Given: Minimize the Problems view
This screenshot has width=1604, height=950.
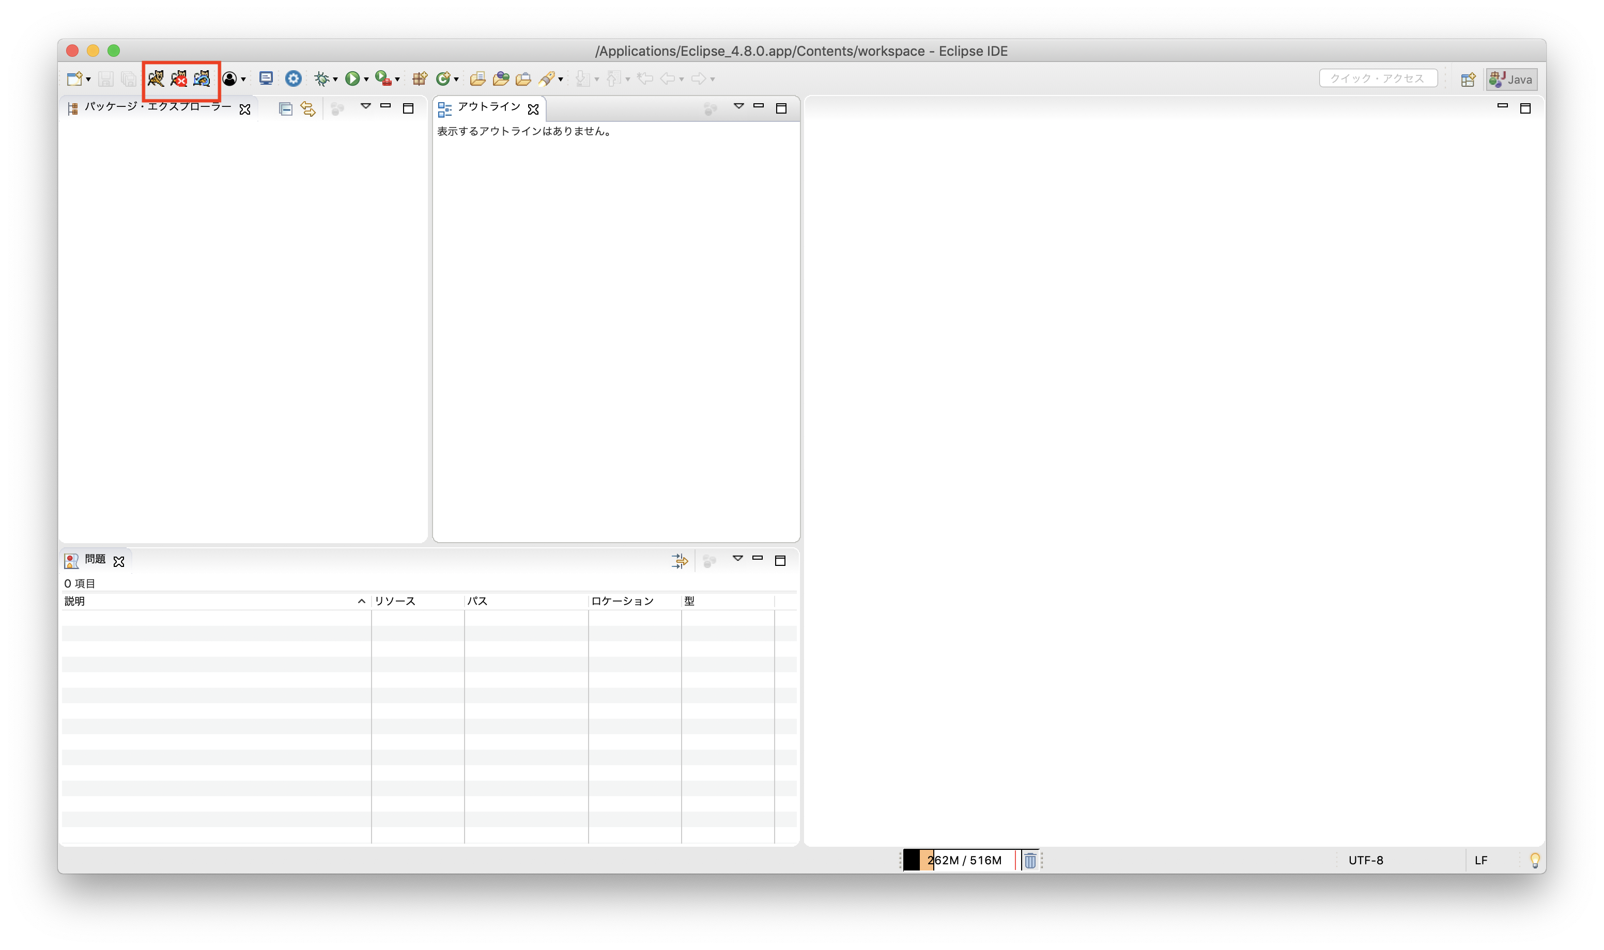Looking at the screenshot, I should pos(758,558).
